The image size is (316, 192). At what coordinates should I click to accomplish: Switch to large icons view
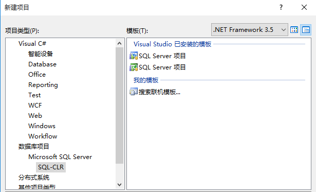tap(294, 30)
